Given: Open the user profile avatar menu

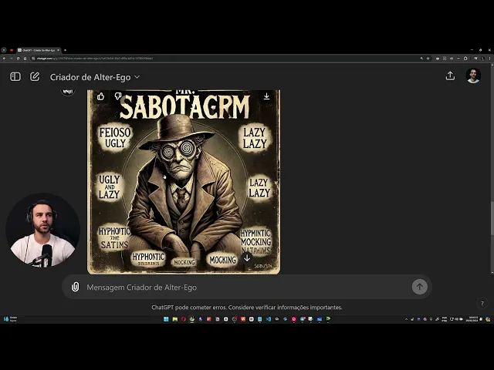Looking at the screenshot, I should [473, 76].
